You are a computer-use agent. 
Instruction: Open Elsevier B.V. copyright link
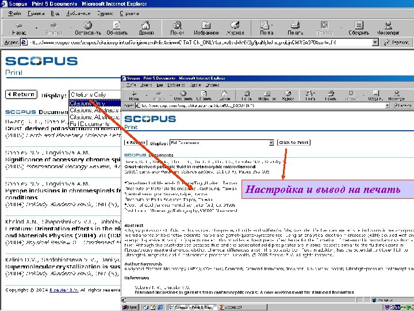tap(64, 290)
